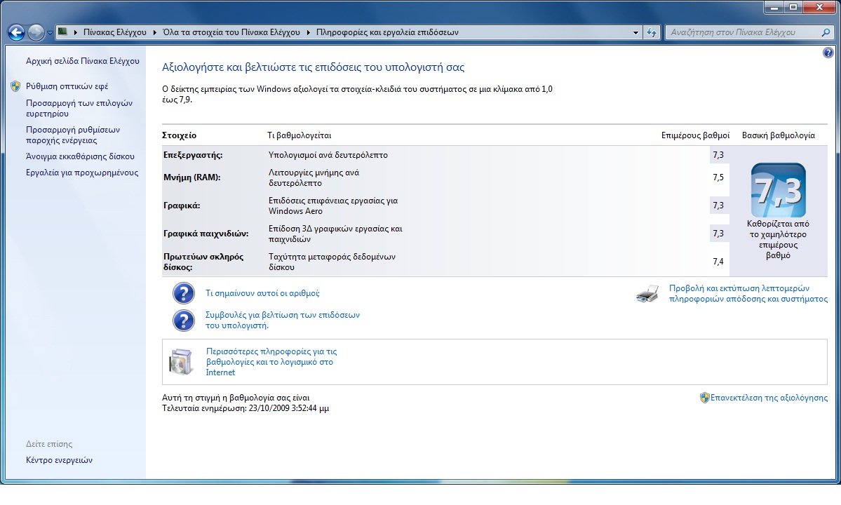This screenshot has height=505, width=841.
Task: Click shield icon beside Επανεκτέλεση της αξιολόγησης
Action: (x=705, y=398)
